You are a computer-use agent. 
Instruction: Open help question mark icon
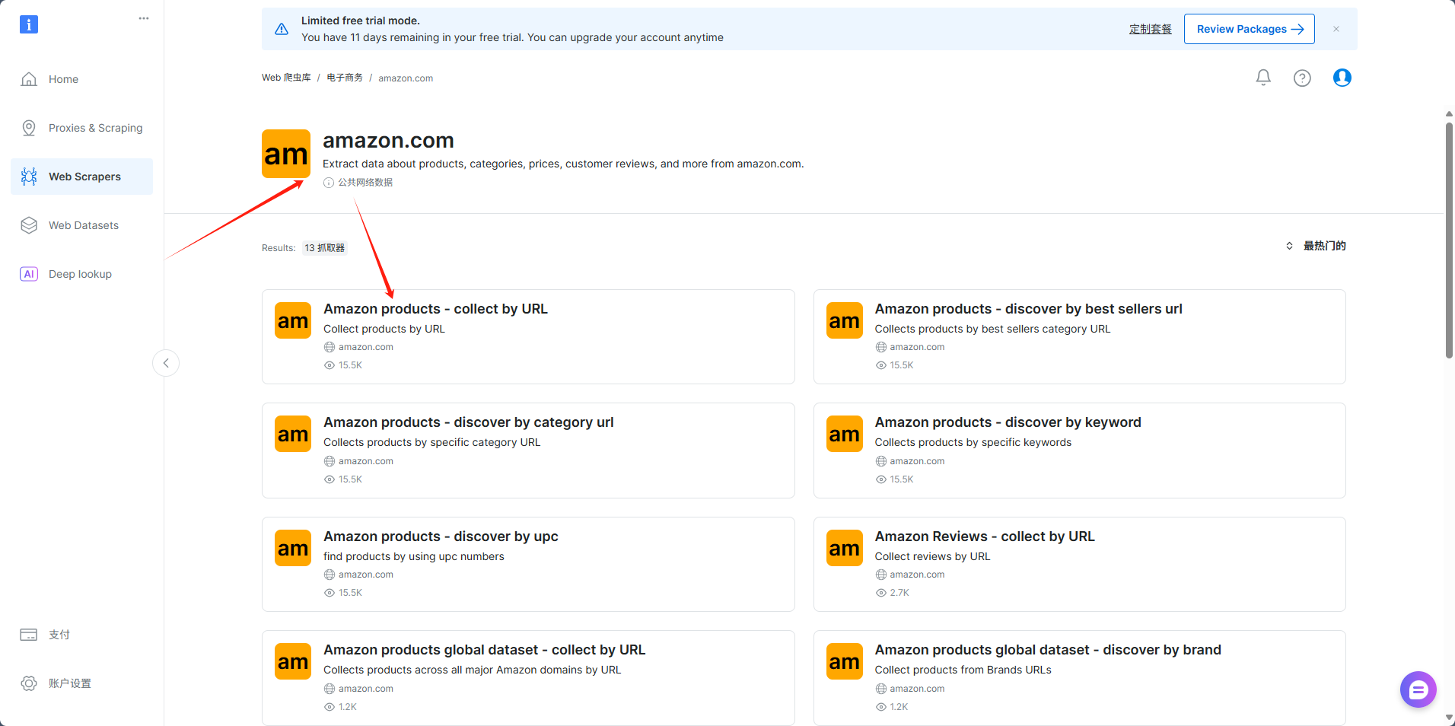(x=1302, y=78)
